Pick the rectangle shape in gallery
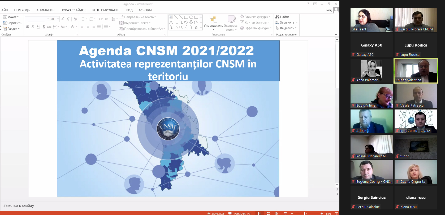This screenshot has width=445, height=215. (x=186, y=17)
